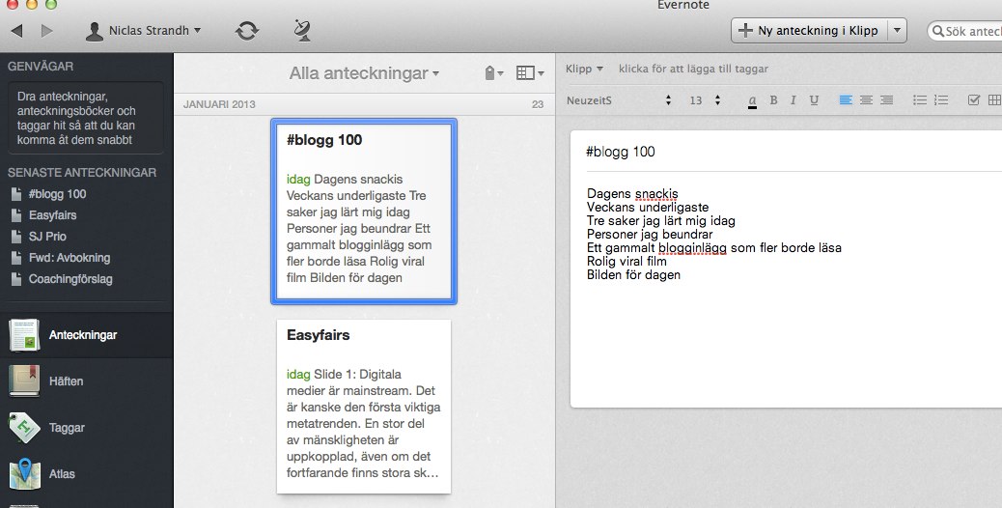Add tags via klicka för att lägga till taggar
Screen dimensions: 1002x508
tap(693, 69)
